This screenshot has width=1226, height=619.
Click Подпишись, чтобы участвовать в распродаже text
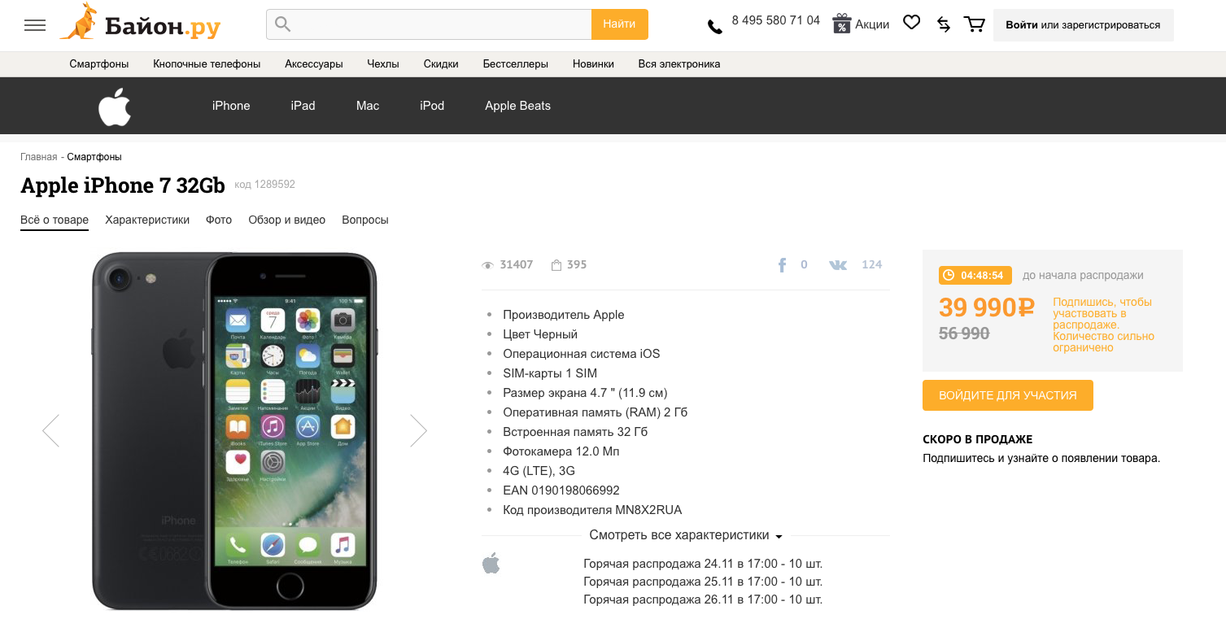pos(1103,325)
